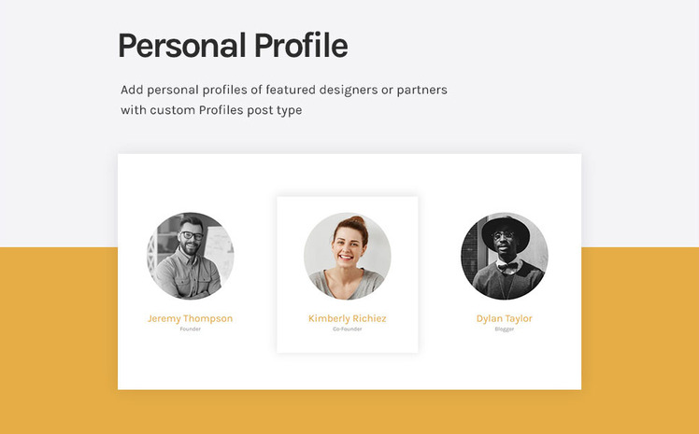This screenshot has width=699, height=434.
Task: Click the Dylan Taylor name link
Action: tap(505, 318)
